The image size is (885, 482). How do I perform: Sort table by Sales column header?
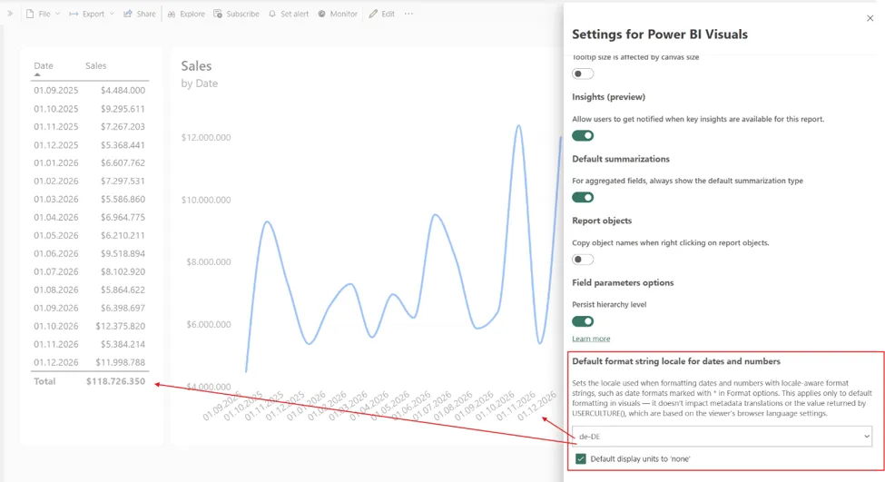(96, 65)
